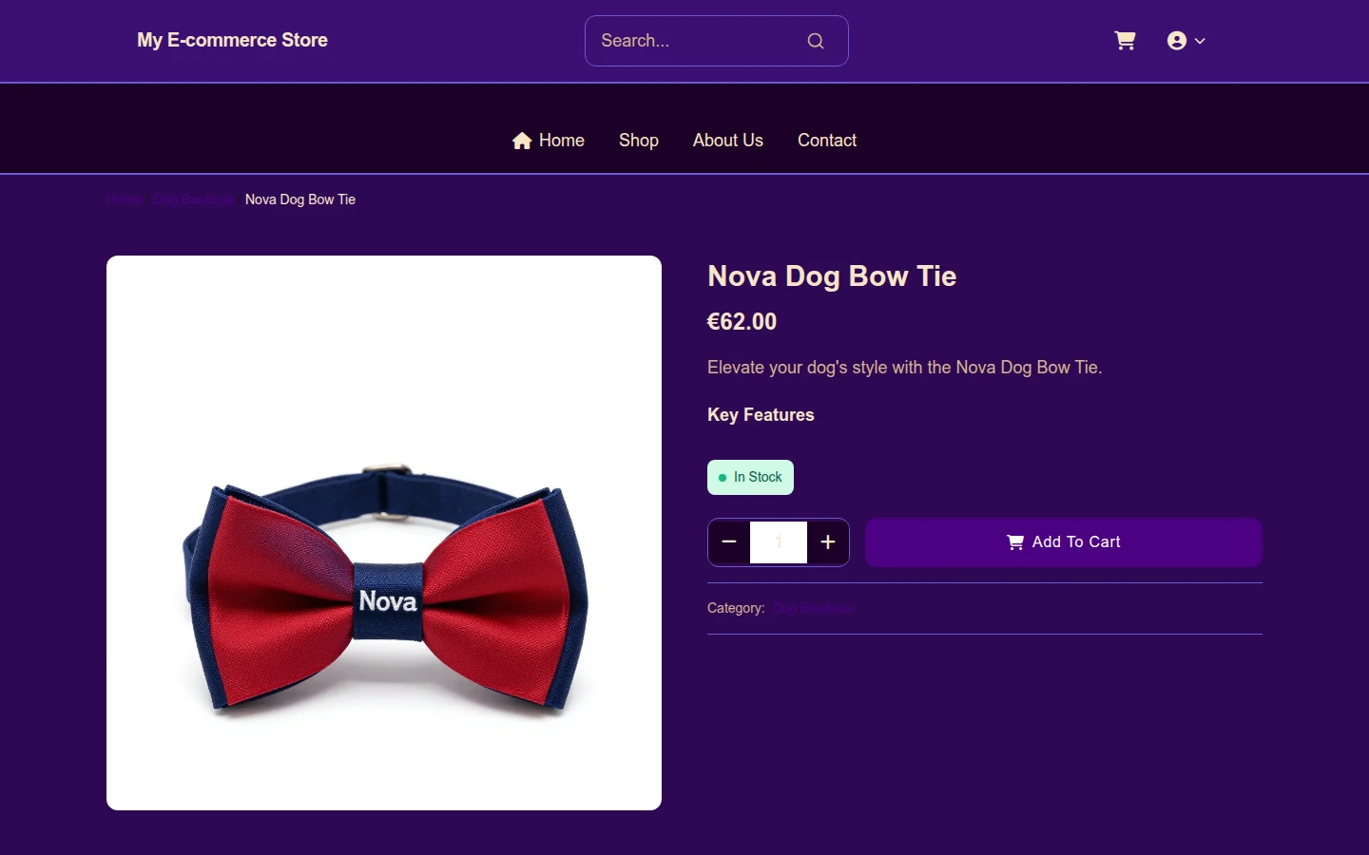Open Dog Boutique breadcrumb link
Viewport: 1369px width, 855px height.
pyautogui.click(x=194, y=199)
